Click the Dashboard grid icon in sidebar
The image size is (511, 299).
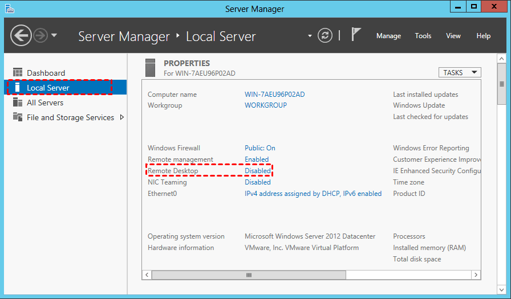pyautogui.click(x=17, y=73)
